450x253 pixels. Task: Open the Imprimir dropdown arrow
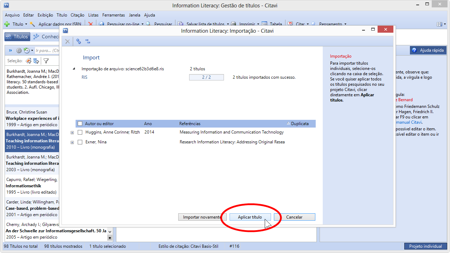tap(258, 24)
